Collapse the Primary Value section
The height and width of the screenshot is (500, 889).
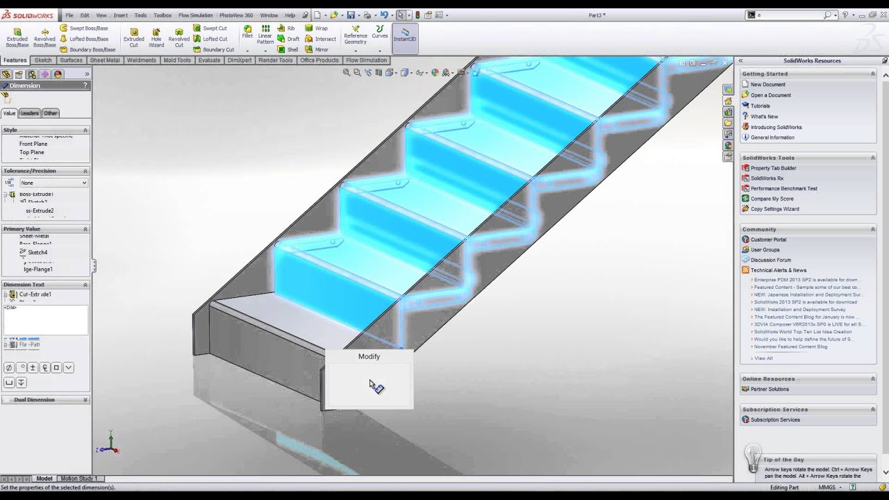tap(85, 229)
